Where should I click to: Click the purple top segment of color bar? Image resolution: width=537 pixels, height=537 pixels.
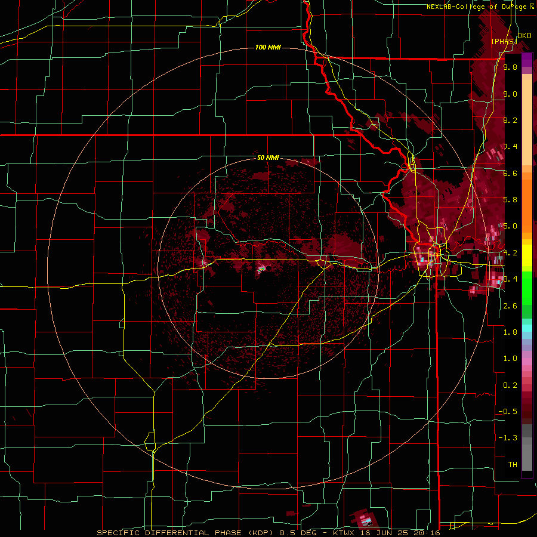pos(527,60)
